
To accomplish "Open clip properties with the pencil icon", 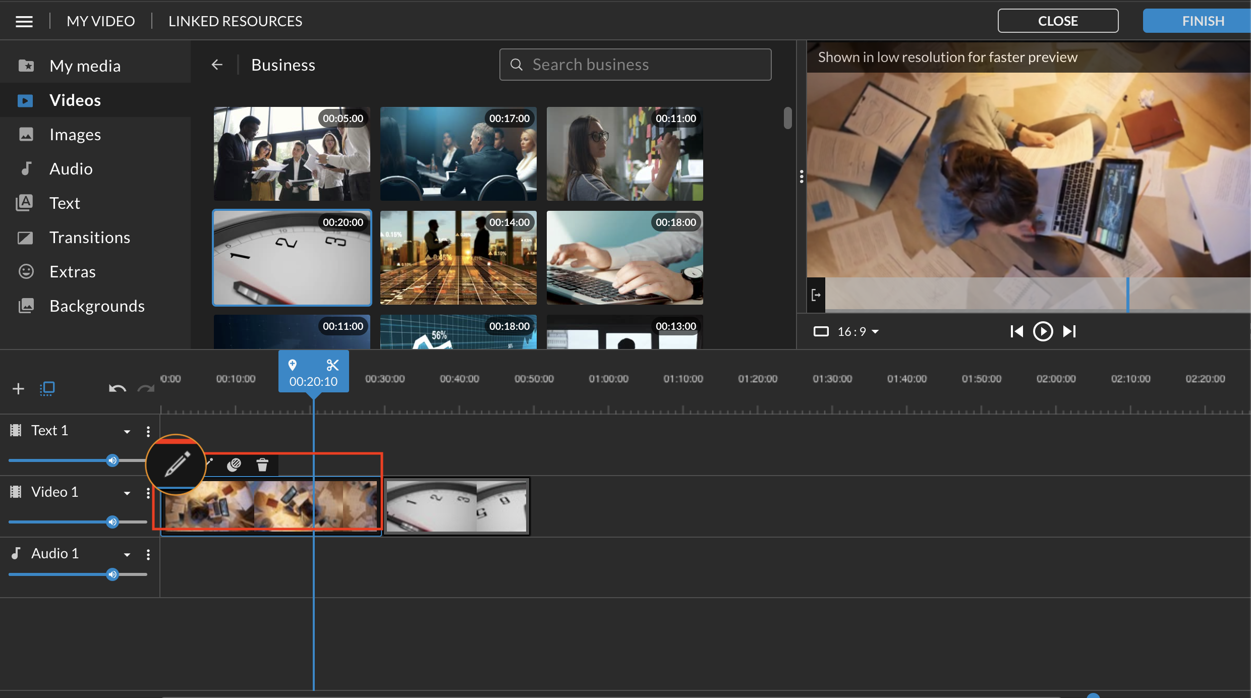I will click(x=176, y=463).
